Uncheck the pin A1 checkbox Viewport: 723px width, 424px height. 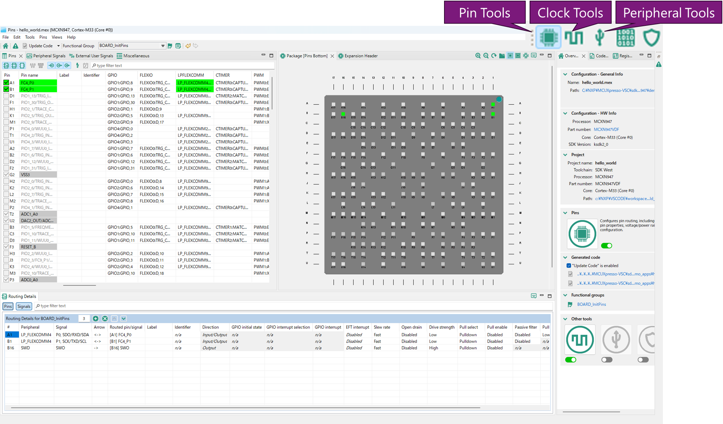pyautogui.click(x=6, y=82)
